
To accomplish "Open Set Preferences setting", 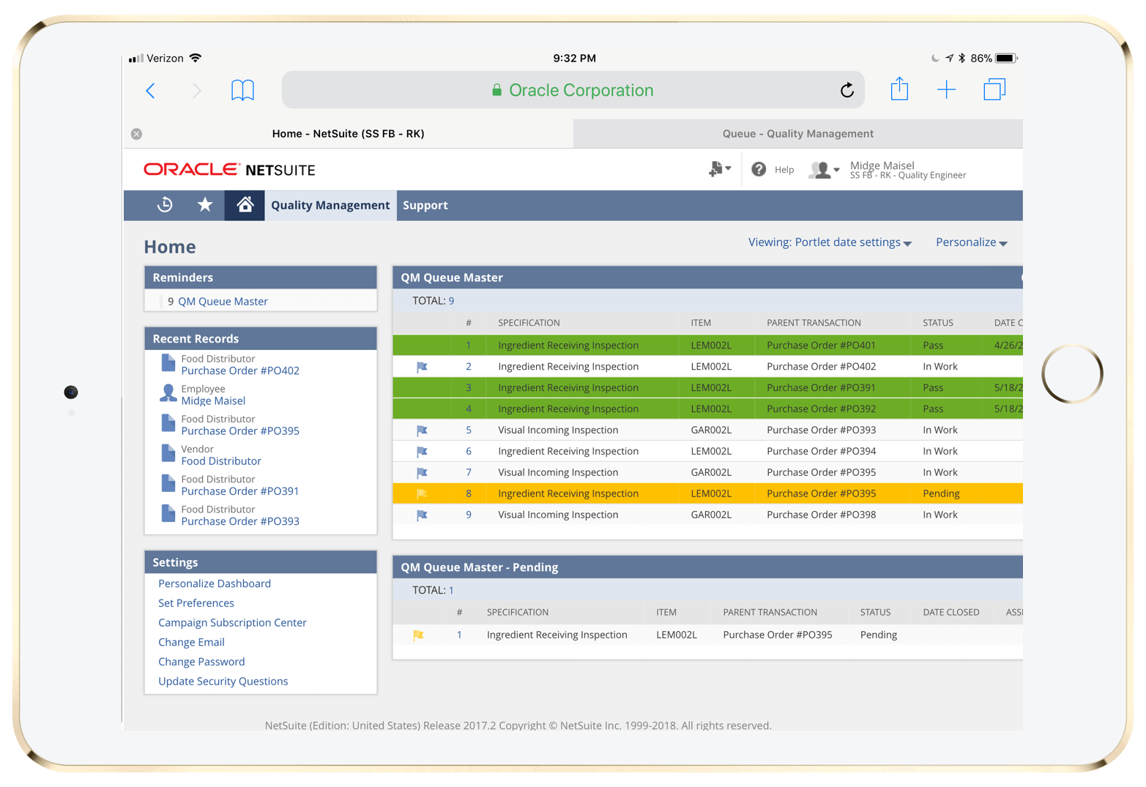I will pyautogui.click(x=196, y=603).
